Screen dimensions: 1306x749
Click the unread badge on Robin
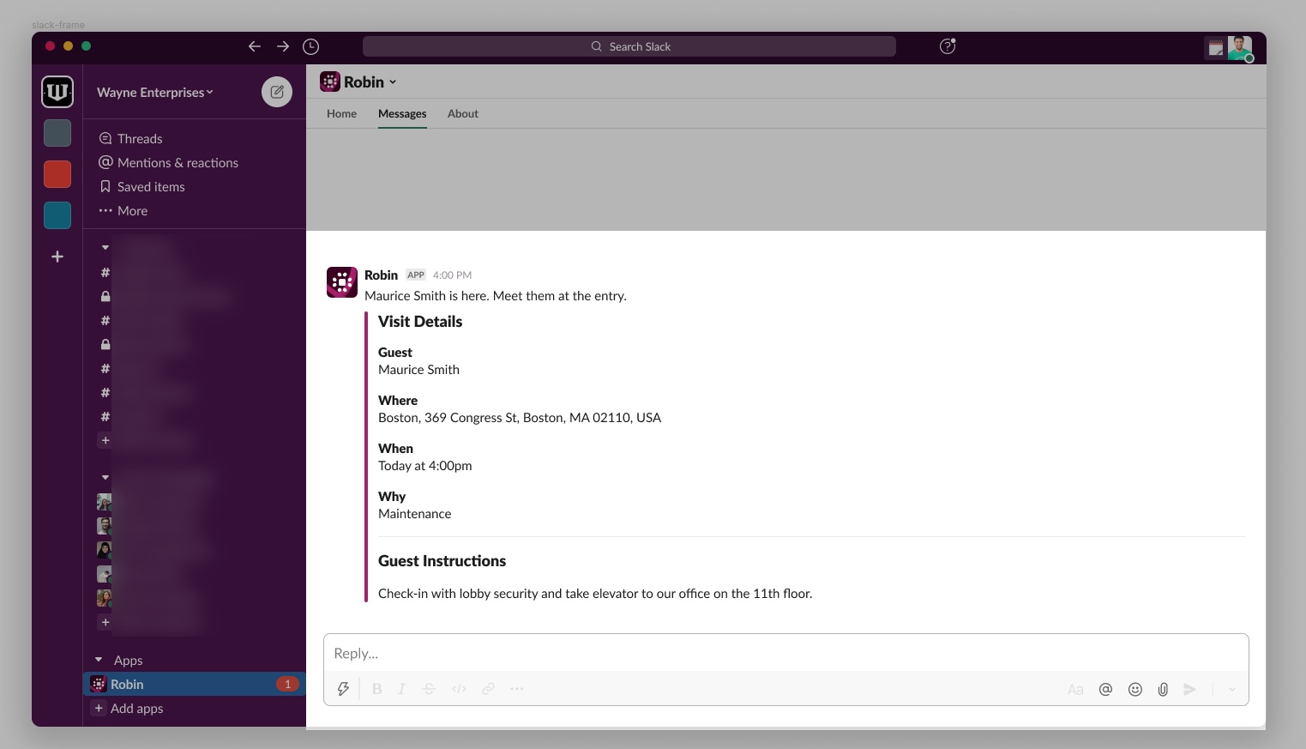click(x=287, y=684)
